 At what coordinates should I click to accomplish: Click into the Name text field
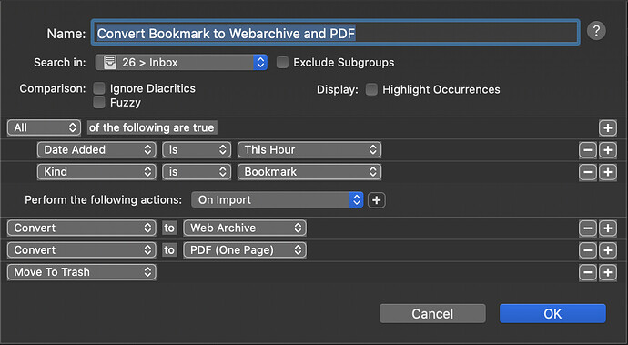335,33
